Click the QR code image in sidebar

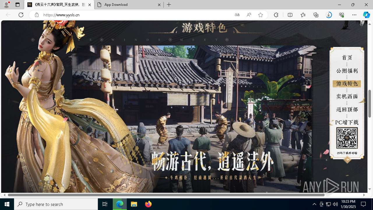(x=347, y=138)
